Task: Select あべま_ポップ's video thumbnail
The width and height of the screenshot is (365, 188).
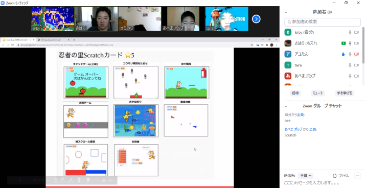Action: (183, 19)
